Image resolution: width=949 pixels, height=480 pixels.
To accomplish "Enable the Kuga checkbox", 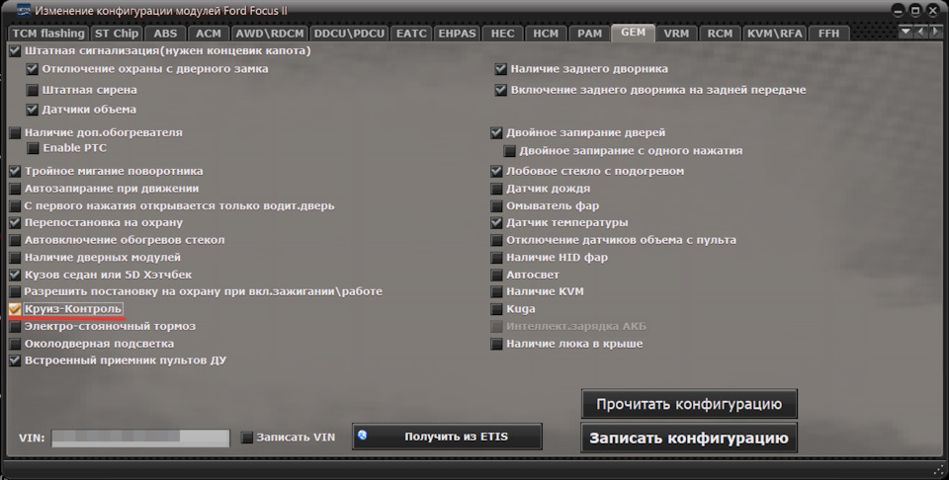I will [496, 309].
